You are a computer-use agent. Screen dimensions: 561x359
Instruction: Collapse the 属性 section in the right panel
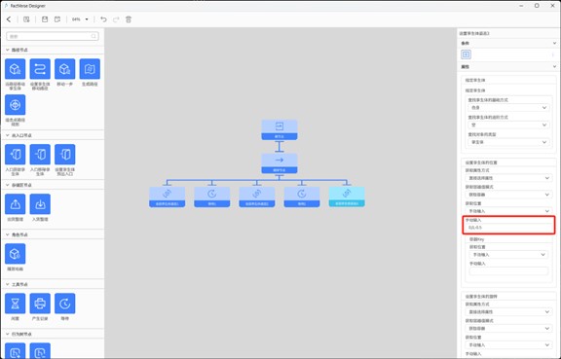click(x=554, y=66)
